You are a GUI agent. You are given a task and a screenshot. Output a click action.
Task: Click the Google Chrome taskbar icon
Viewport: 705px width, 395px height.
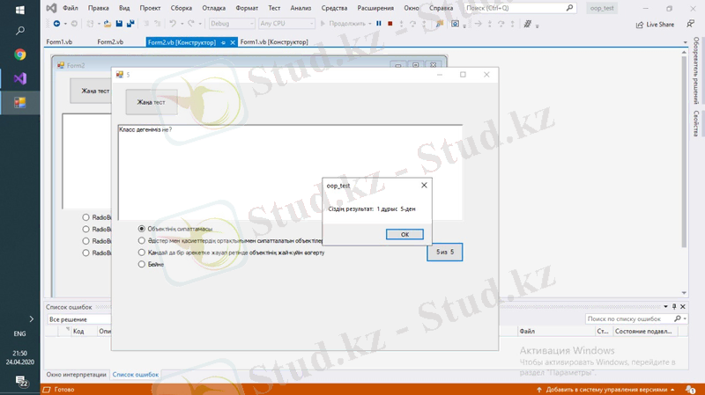click(x=19, y=55)
